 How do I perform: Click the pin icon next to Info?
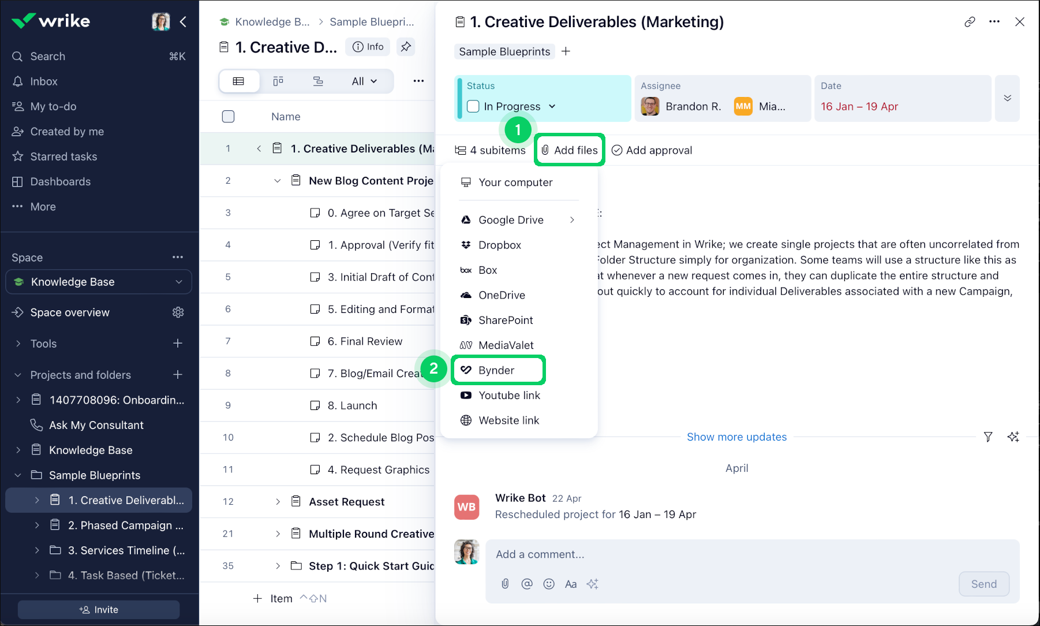point(406,47)
